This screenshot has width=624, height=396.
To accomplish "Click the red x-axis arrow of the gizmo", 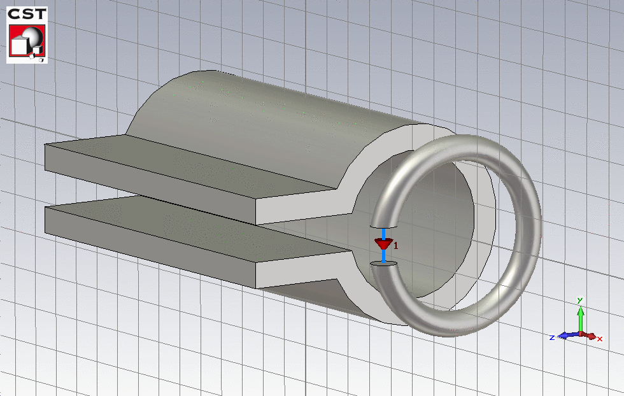I will click(x=590, y=336).
